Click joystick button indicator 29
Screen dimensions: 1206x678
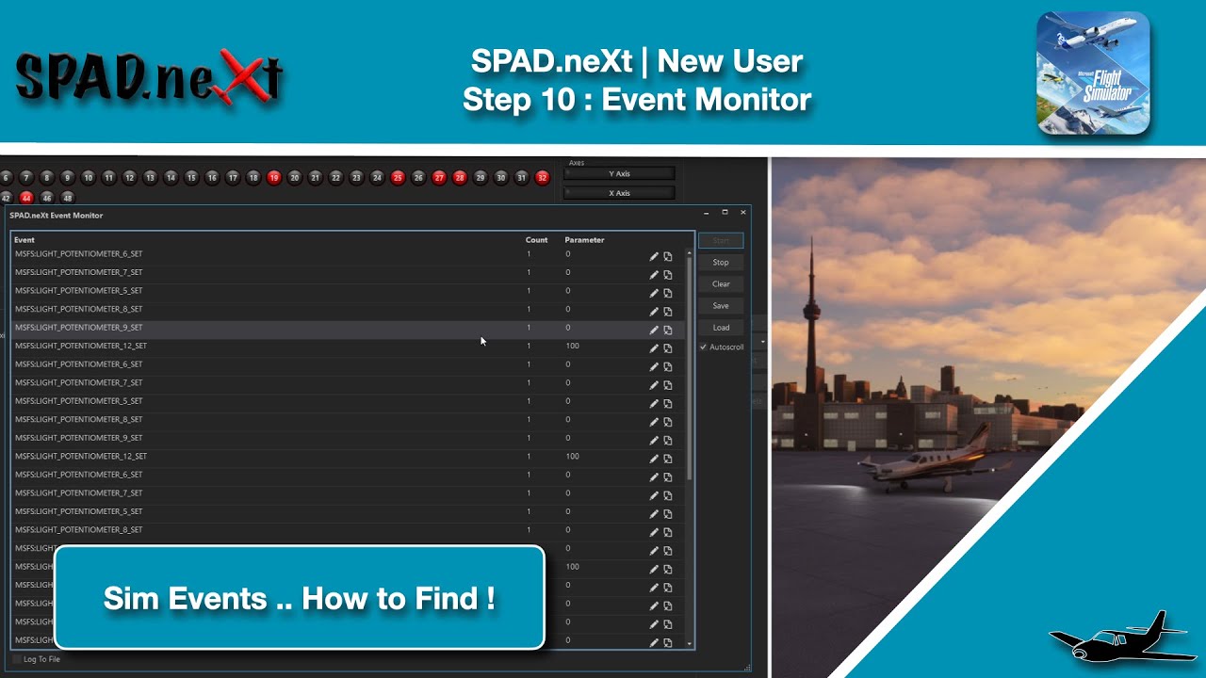pos(481,177)
